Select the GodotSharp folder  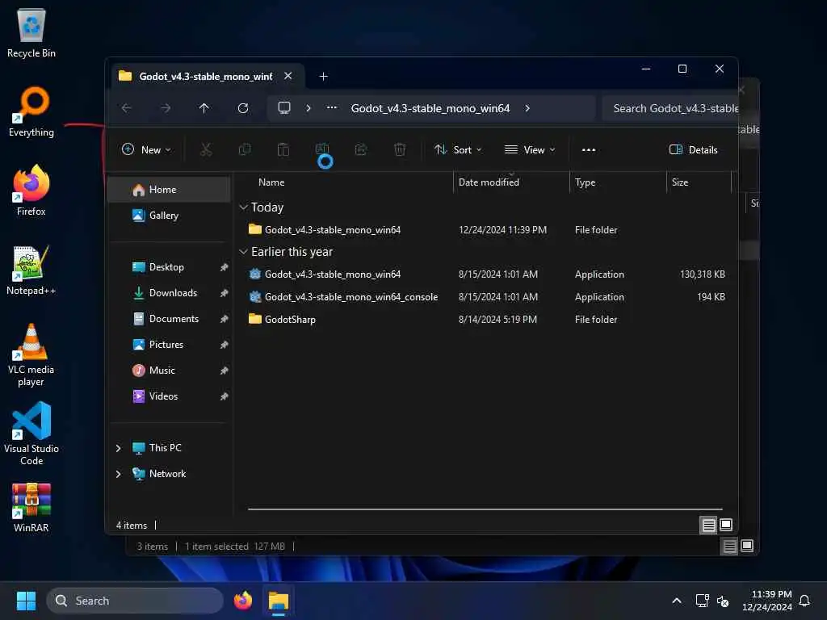tap(485, 320)
